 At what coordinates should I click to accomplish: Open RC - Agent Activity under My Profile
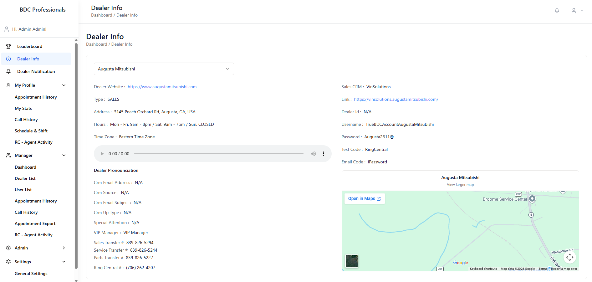pyautogui.click(x=33, y=142)
